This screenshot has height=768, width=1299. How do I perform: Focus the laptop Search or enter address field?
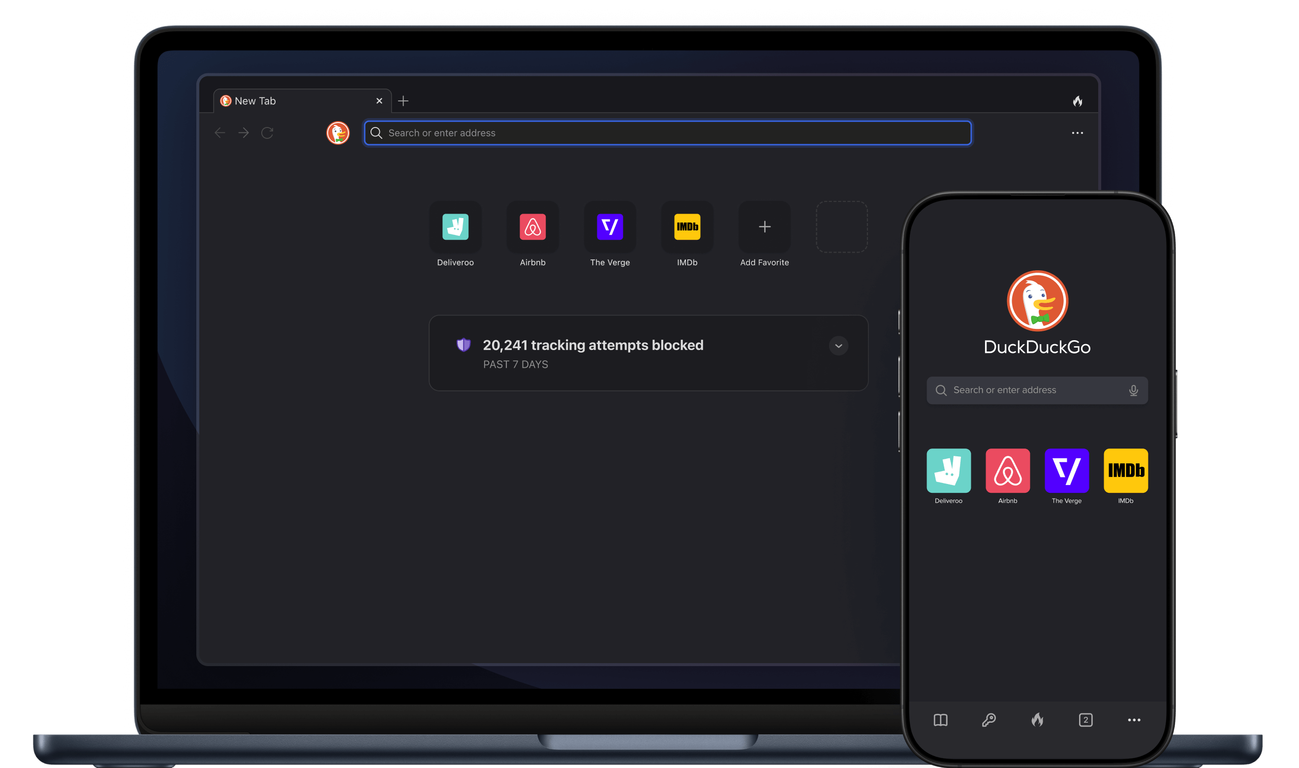[668, 133]
